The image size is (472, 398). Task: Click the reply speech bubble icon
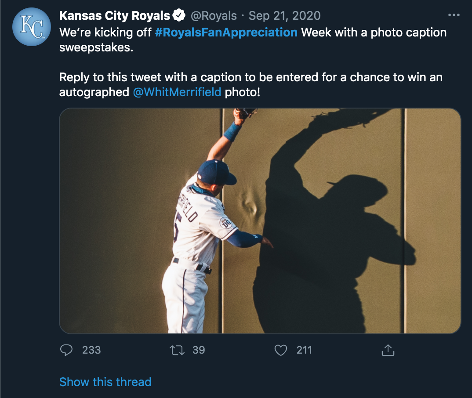tap(66, 350)
